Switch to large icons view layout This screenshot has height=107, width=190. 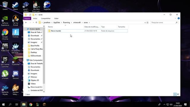pyautogui.click(x=178, y=94)
